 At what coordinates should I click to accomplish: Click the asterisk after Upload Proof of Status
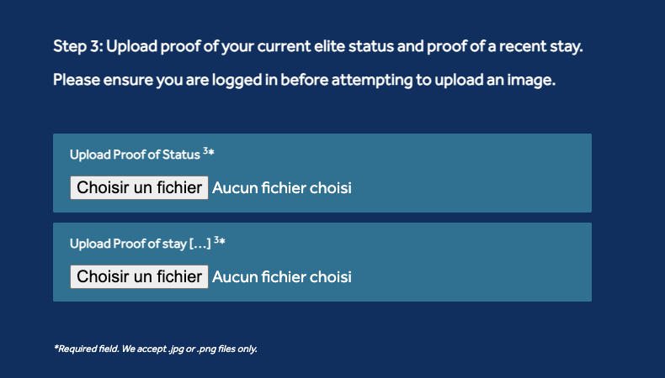[x=211, y=153]
